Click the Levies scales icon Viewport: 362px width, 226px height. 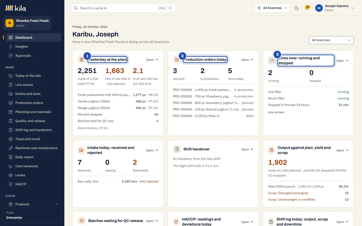click(x=11, y=175)
